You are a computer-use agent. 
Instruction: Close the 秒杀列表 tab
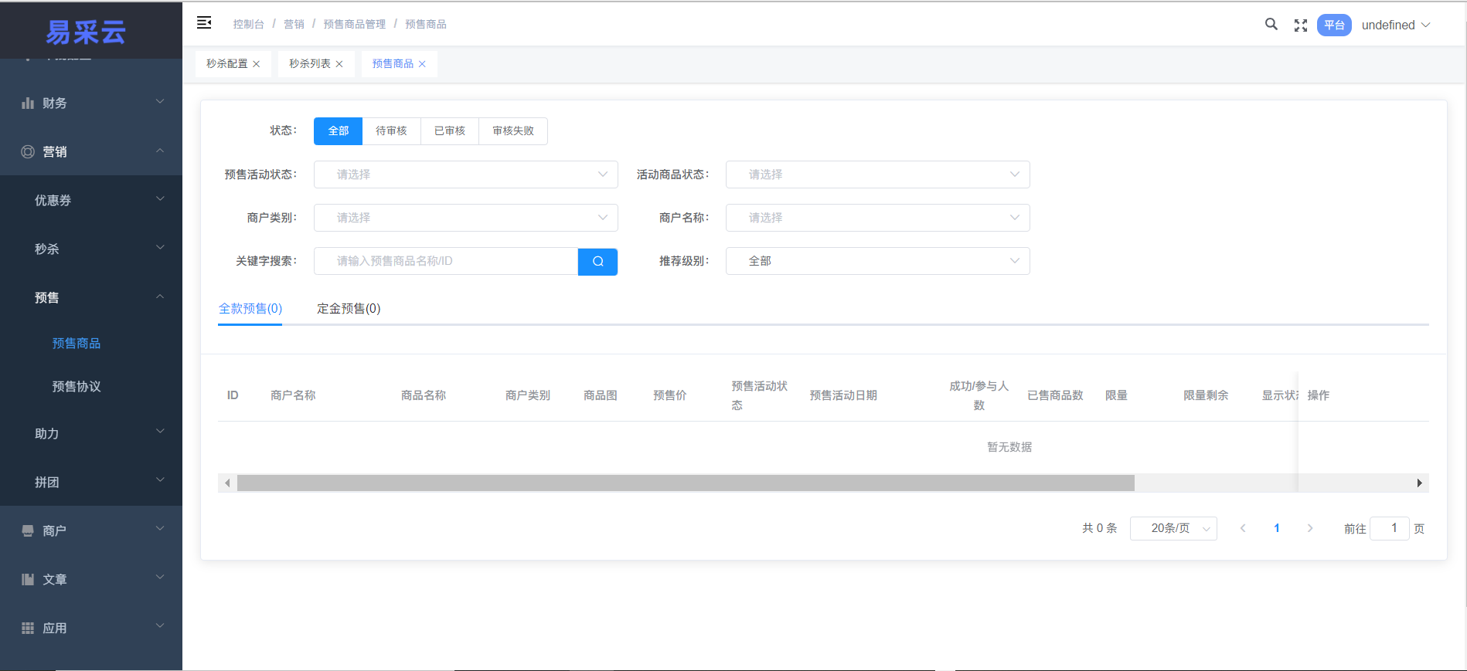(x=339, y=64)
